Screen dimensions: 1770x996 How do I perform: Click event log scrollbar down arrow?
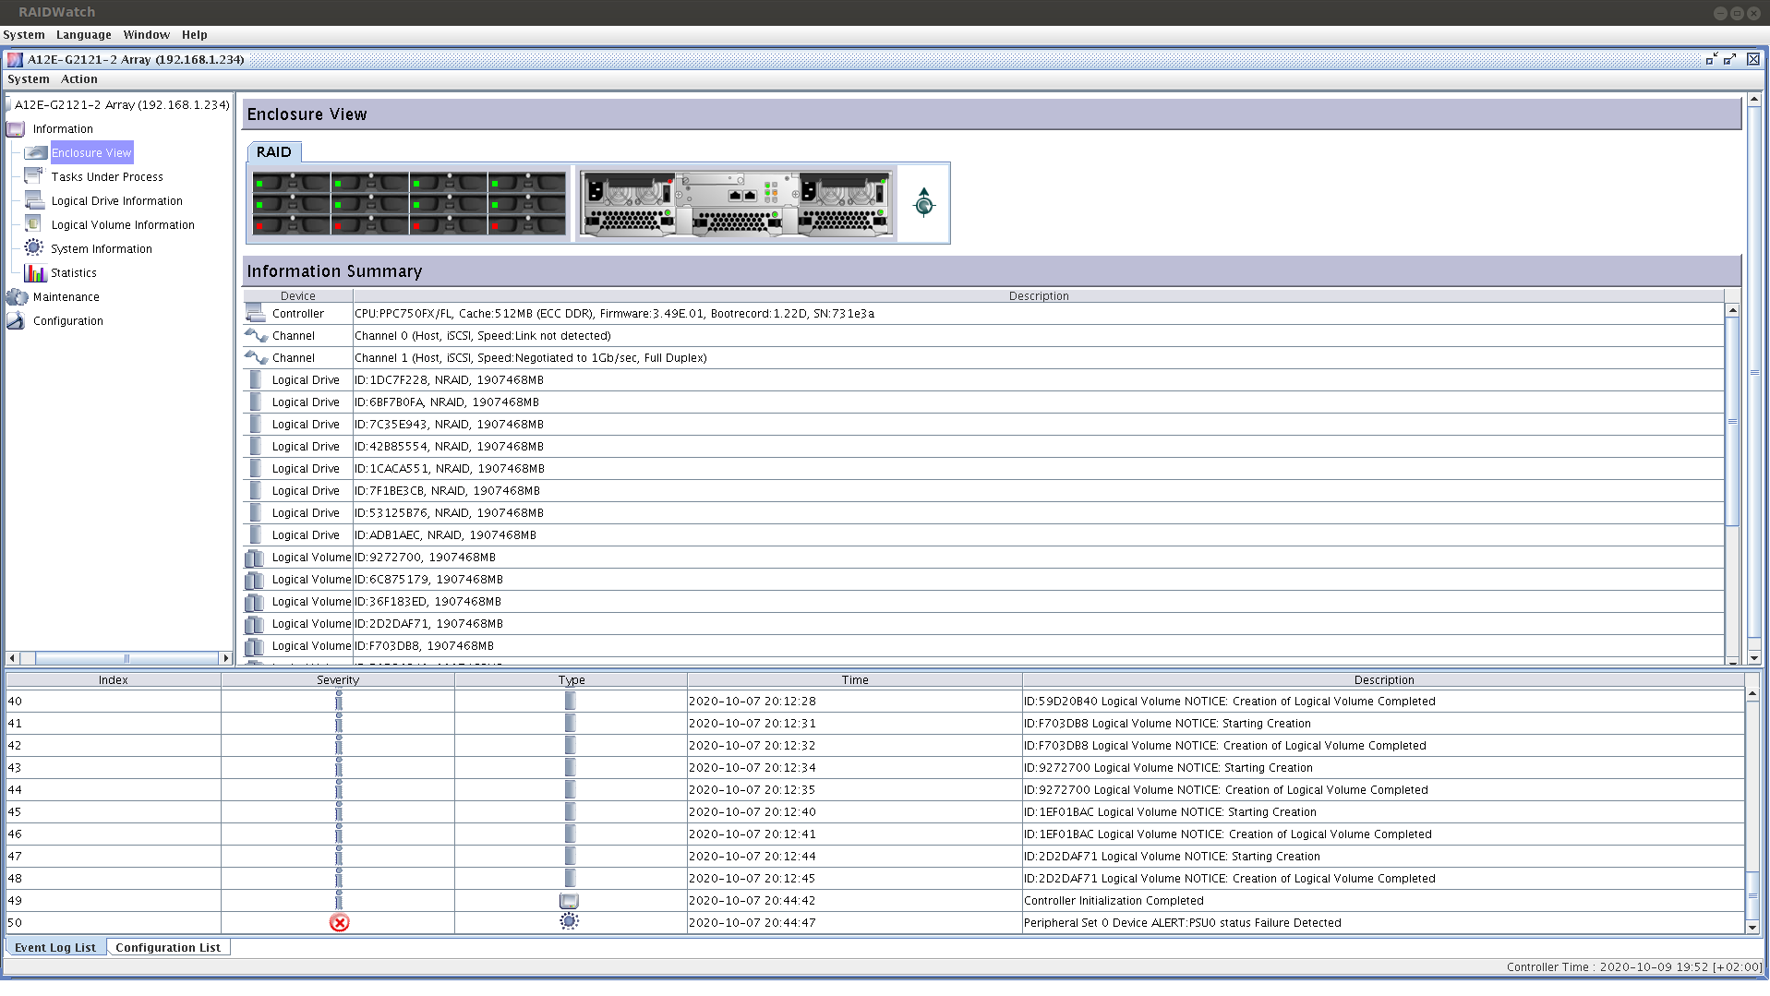[x=1752, y=927]
